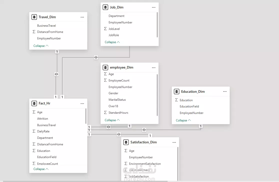279x182 pixels.
Task: Select the employee_Dim table title
Action: coord(122,68)
